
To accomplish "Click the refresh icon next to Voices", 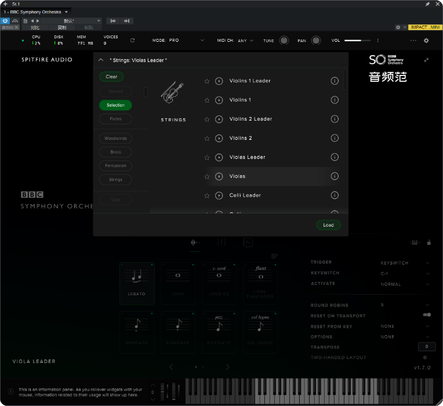I will 133,41.
